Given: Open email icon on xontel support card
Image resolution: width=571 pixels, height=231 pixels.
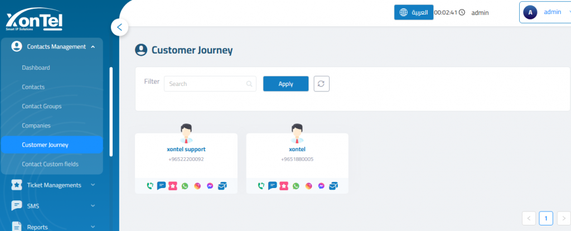Looking at the screenshot, I should (222, 186).
